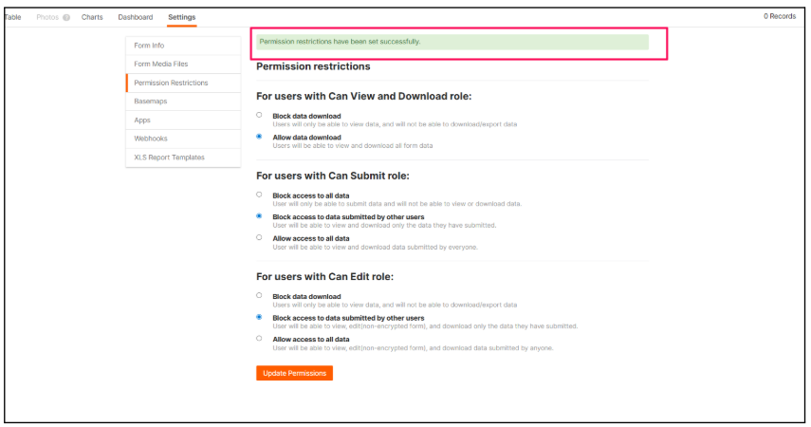
Task: Go to the Dashboard tab
Action: pyautogui.click(x=136, y=17)
